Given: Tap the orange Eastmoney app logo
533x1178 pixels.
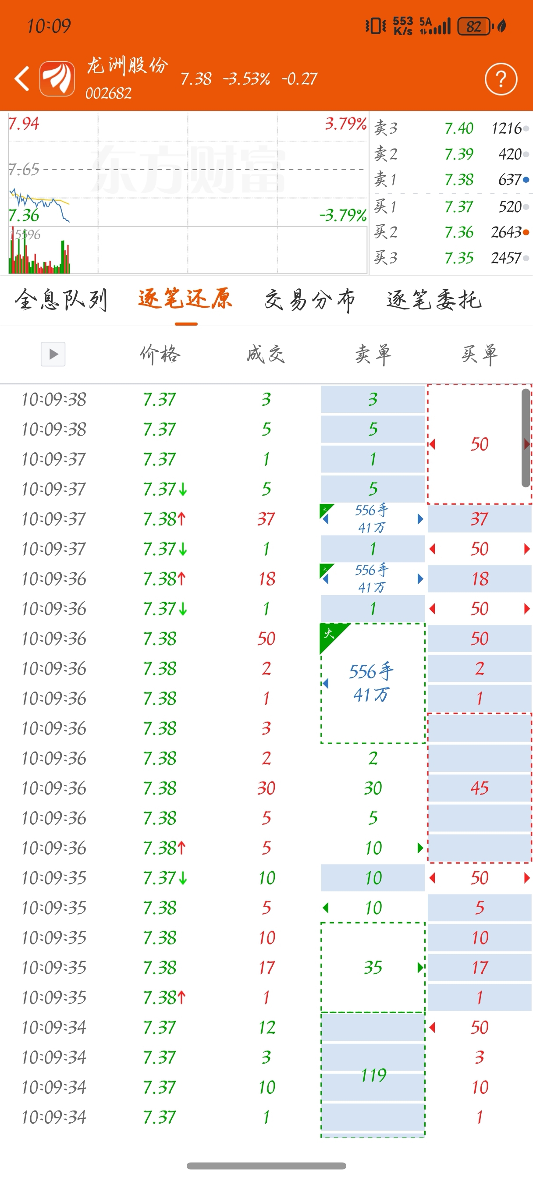Looking at the screenshot, I should coord(57,78).
